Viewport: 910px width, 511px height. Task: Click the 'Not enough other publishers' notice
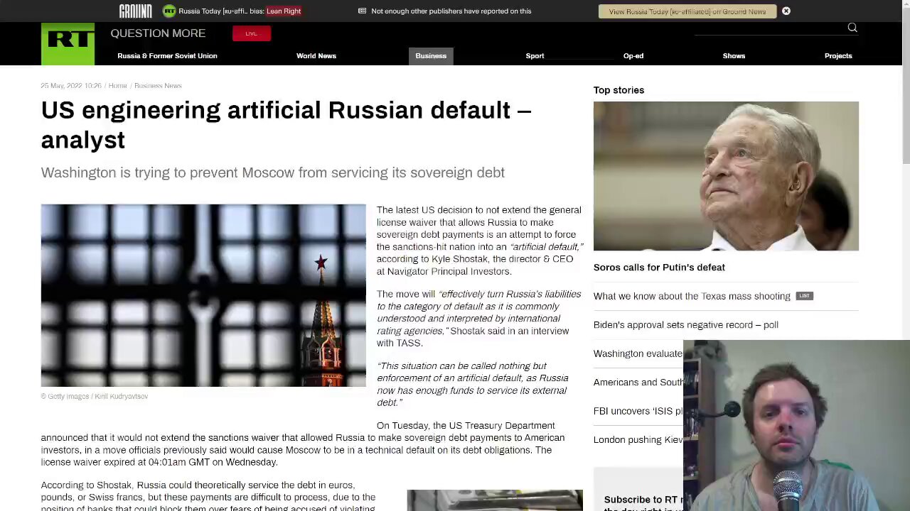tap(451, 11)
